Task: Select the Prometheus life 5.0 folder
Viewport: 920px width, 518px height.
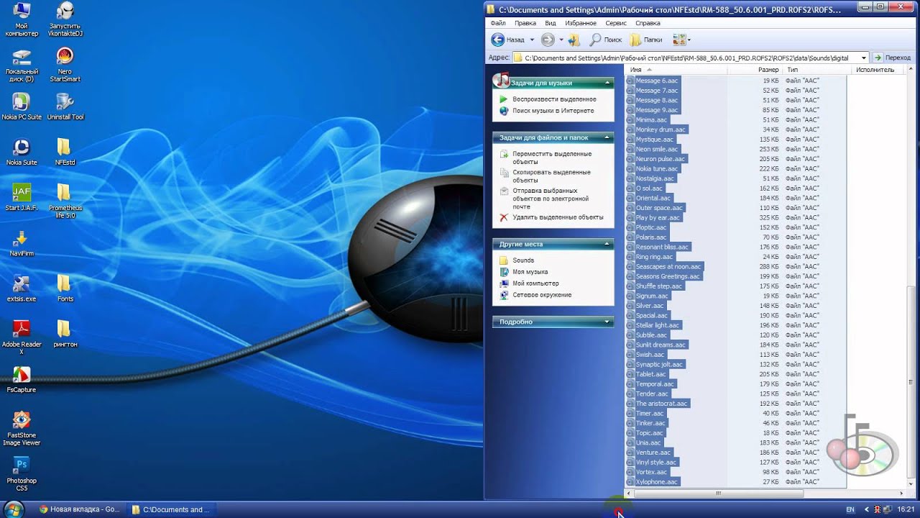Action: pyautogui.click(x=65, y=201)
